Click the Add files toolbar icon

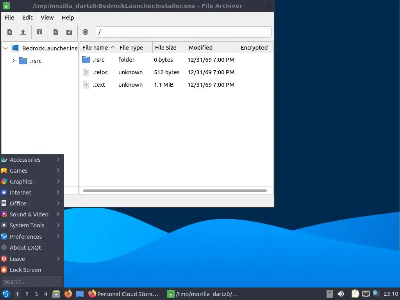tap(55, 32)
